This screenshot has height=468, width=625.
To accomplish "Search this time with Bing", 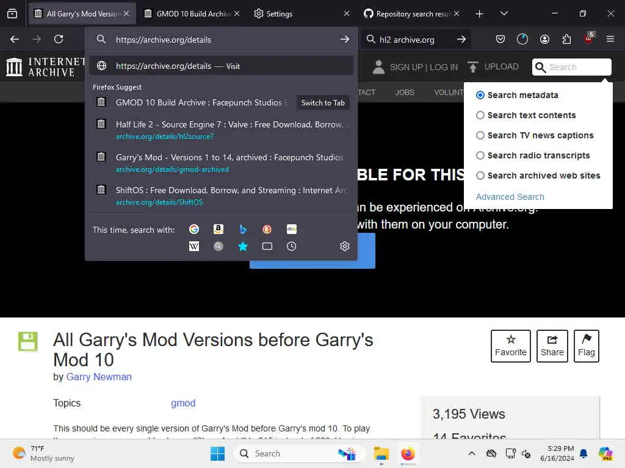I will (243, 229).
